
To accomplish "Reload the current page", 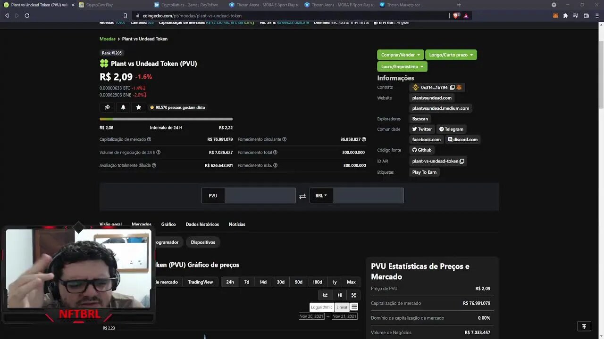I will coord(27,16).
